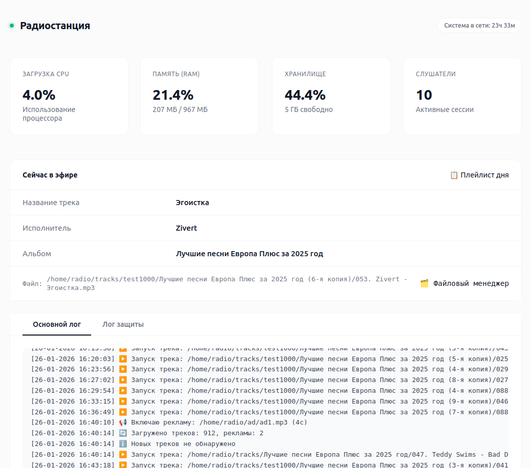Click the track title Эгоистка
Image resolution: width=531 pixels, height=468 pixels.
(x=193, y=203)
